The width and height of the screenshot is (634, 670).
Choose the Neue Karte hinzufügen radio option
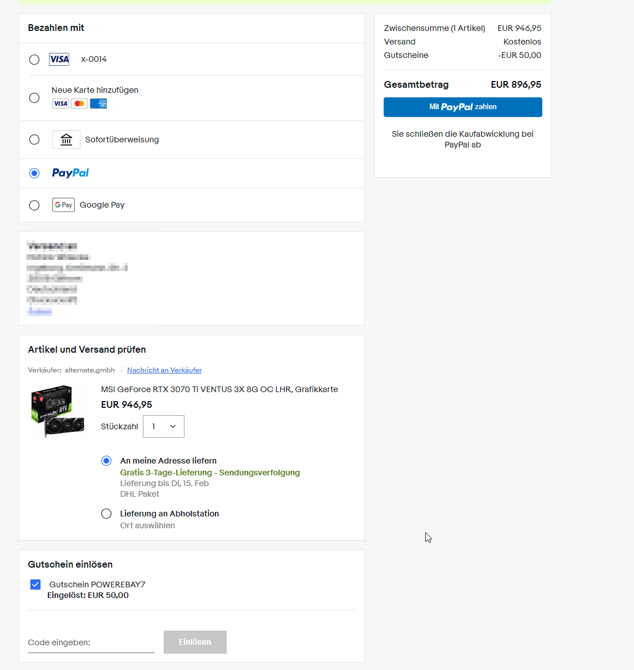[x=34, y=98]
